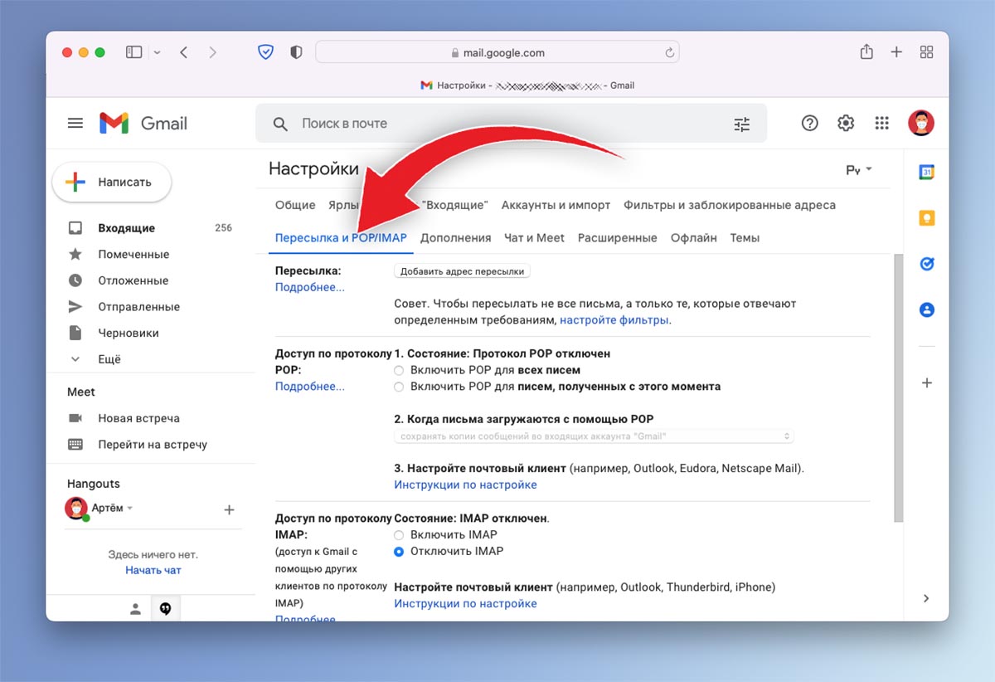Get add-ons with the side panel plus
Viewport: 995px width, 682px height.
click(x=927, y=382)
